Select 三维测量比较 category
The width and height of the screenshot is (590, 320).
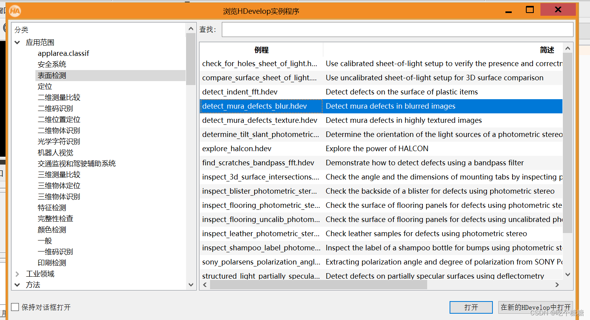[x=59, y=175]
